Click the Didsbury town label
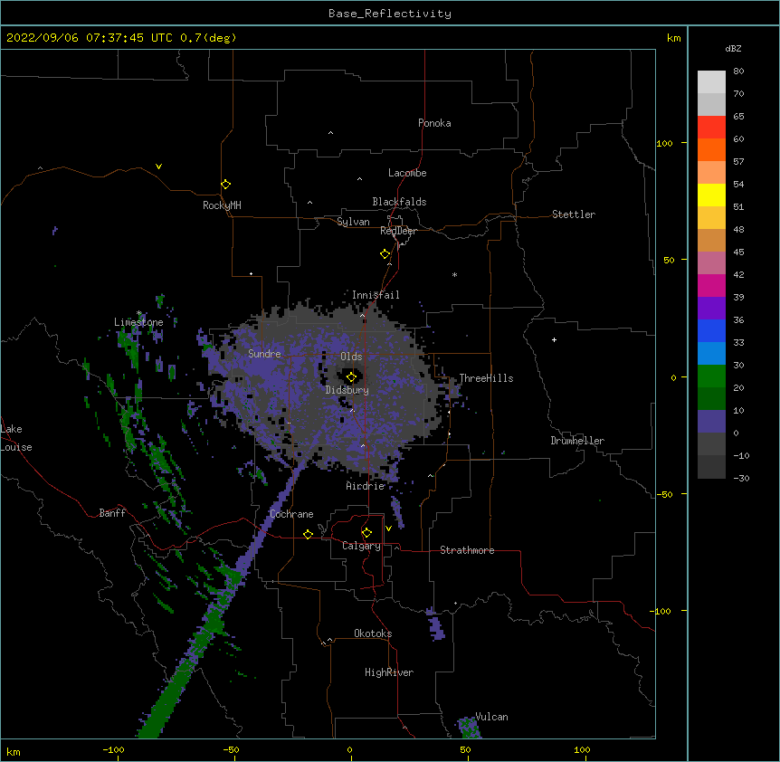The width and height of the screenshot is (780, 762). coord(347,390)
